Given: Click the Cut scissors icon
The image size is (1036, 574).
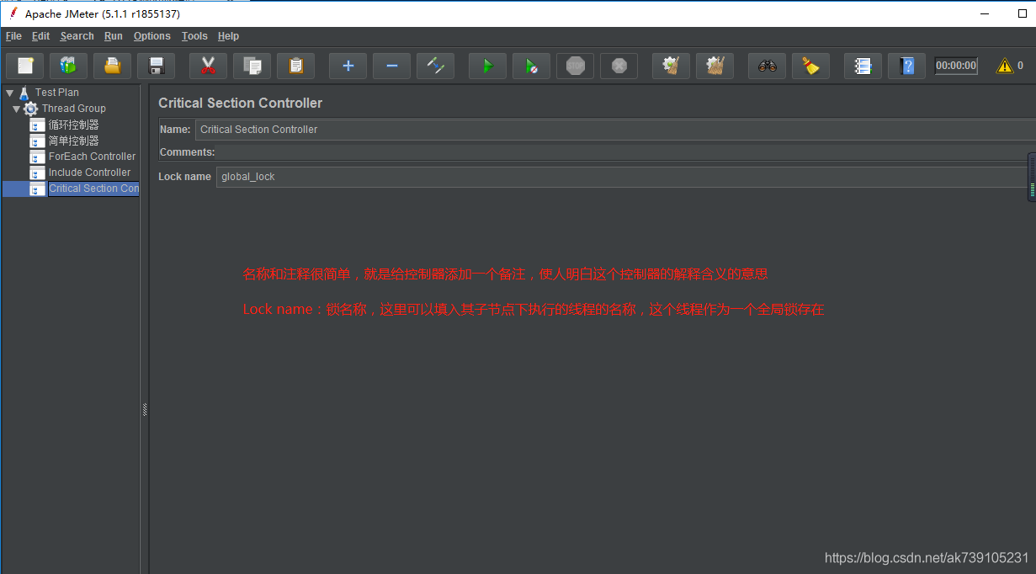Looking at the screenshot, I should [209, 66].
